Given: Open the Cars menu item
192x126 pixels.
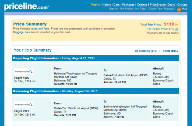Looking at the screenshot, I should coord(117,5).
